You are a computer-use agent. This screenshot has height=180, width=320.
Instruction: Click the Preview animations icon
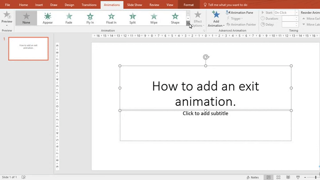coord(7,15)
